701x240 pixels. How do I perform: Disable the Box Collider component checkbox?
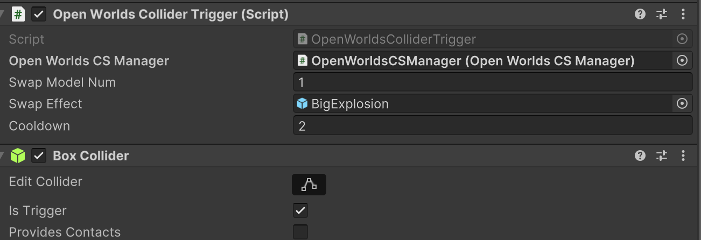point(39,156)
